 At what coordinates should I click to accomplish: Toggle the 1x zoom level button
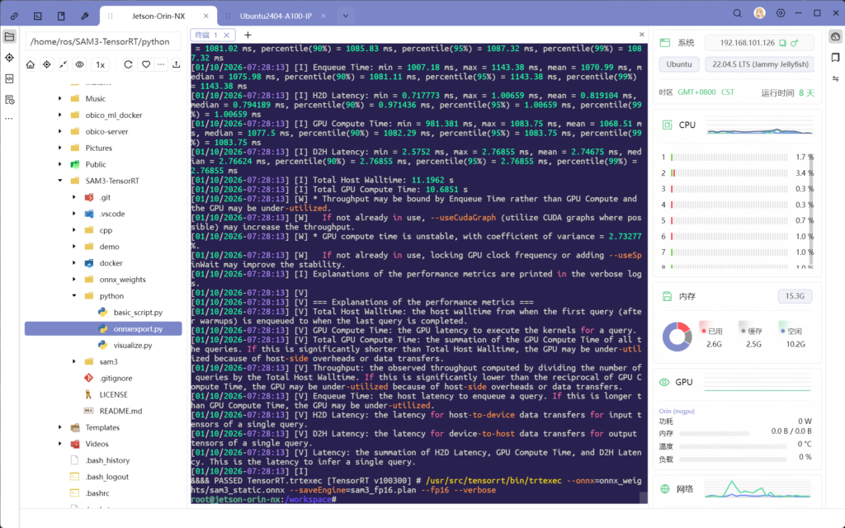coord(100,64)
